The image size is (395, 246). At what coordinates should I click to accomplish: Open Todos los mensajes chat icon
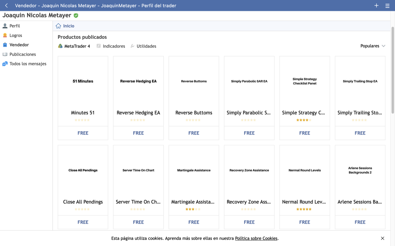[x=5, y=64]
